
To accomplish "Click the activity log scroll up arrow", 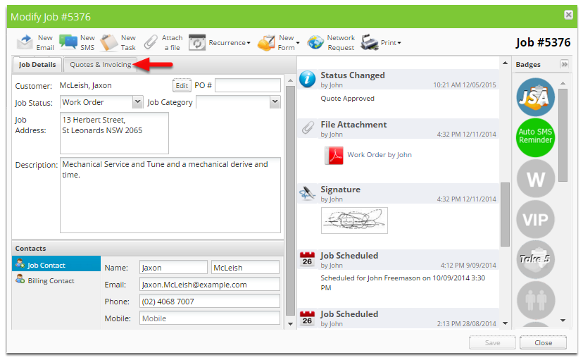I will click(505, 63).
